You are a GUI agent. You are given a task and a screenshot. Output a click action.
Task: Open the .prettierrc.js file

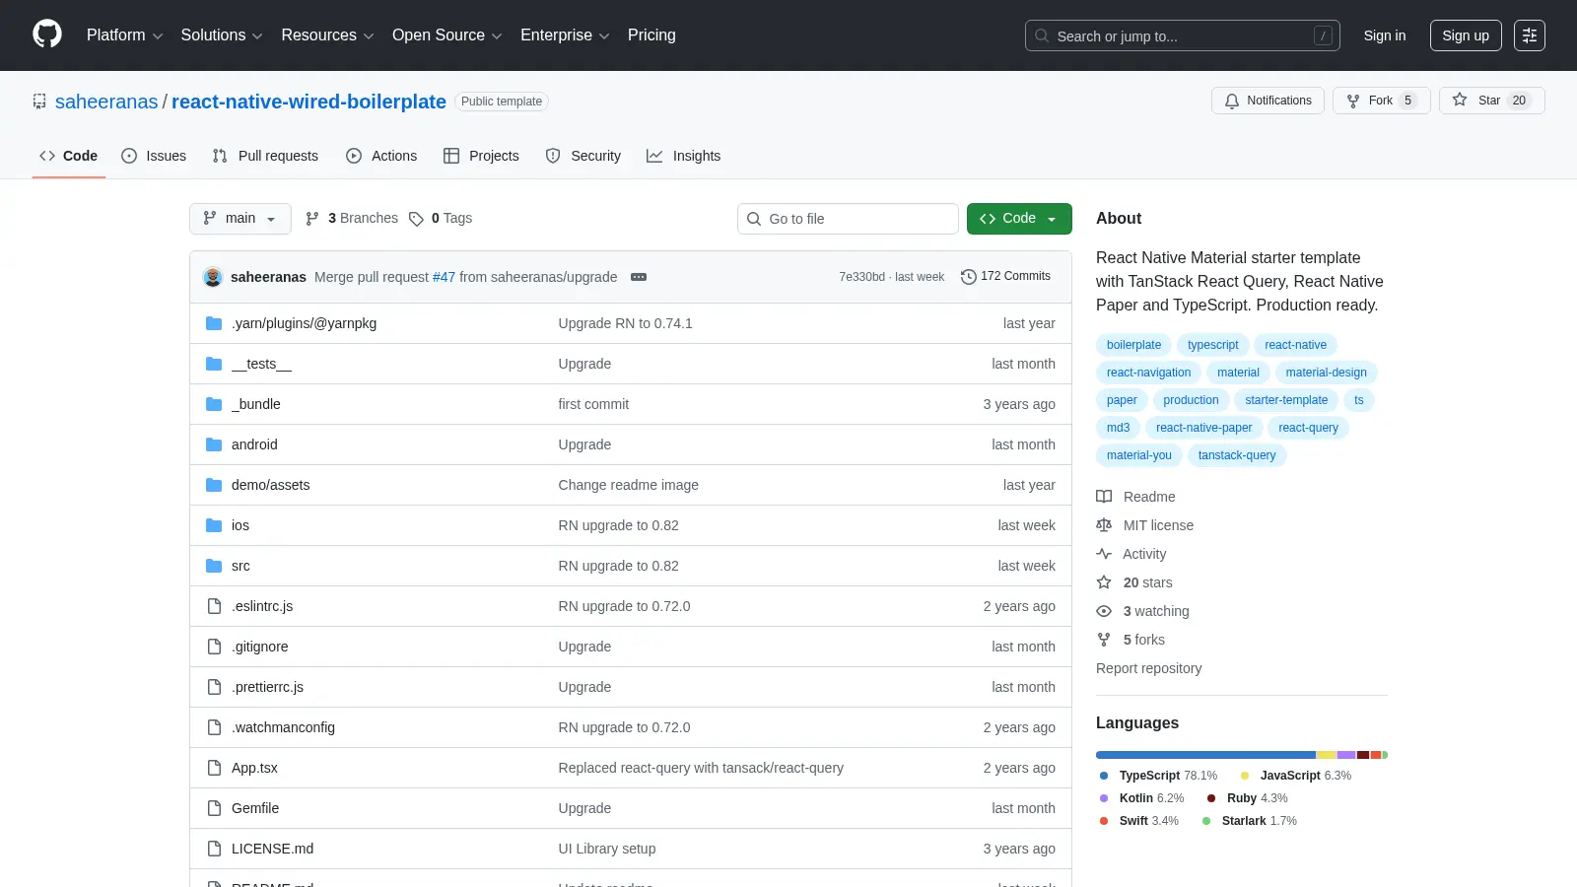tap(267, 687)
